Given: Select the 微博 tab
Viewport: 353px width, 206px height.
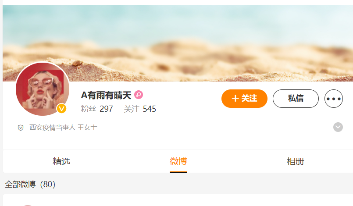Looking at the screenshot, I should 178,161.
